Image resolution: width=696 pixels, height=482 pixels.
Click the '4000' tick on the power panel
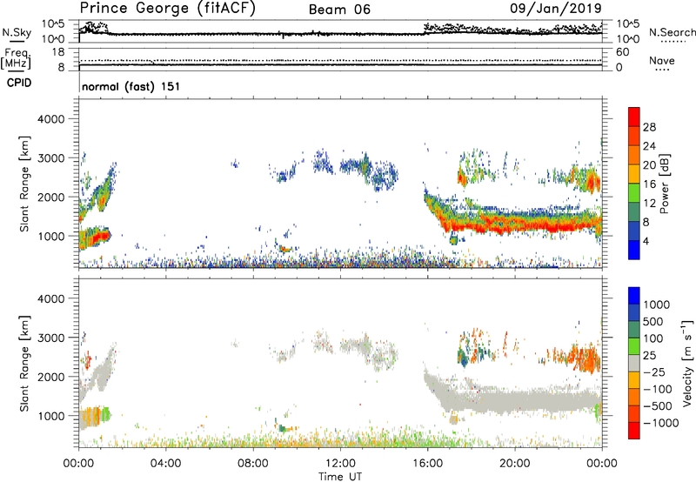50,119
